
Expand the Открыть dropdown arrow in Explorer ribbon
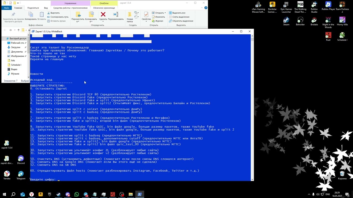(x=165, y=13)
